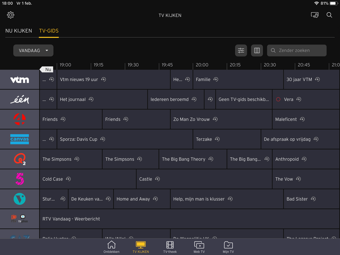Screen dimensions: 340x255
Task: Open the search magnifier icon
Action: click(329, 15)
